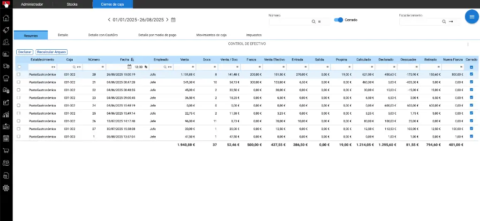The height and width of the screenshot is (221, 480).
Task: Click search icon in Empleado filter cell
Action: pyautogui.click(x=165, y=67)
